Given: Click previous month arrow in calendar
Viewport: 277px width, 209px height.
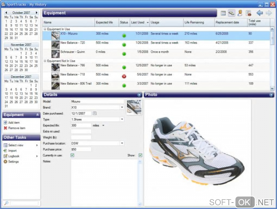Looking at the screenshot, I should coord(6,13).
